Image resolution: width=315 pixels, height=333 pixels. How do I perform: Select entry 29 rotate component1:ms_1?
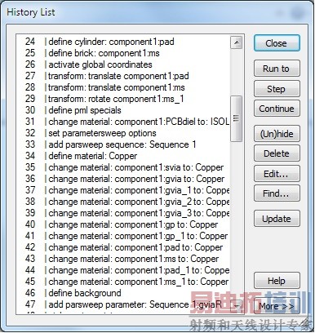coord(123,99)
